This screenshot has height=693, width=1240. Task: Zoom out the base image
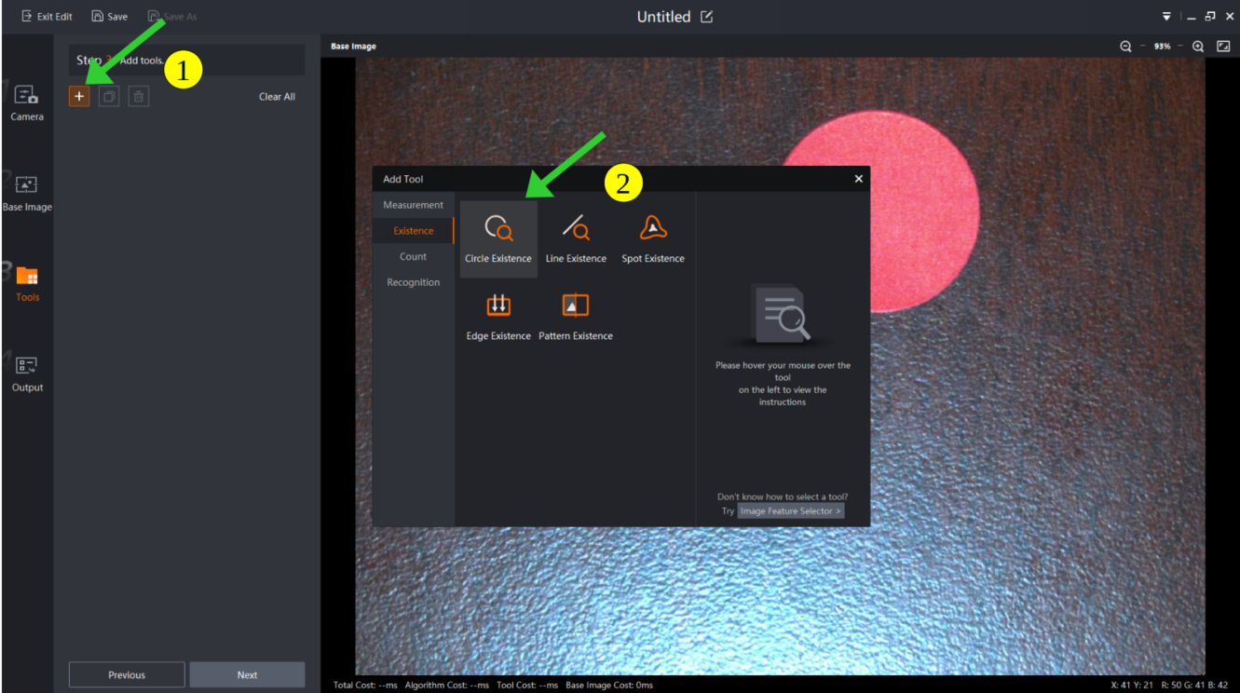[1125, 47]
